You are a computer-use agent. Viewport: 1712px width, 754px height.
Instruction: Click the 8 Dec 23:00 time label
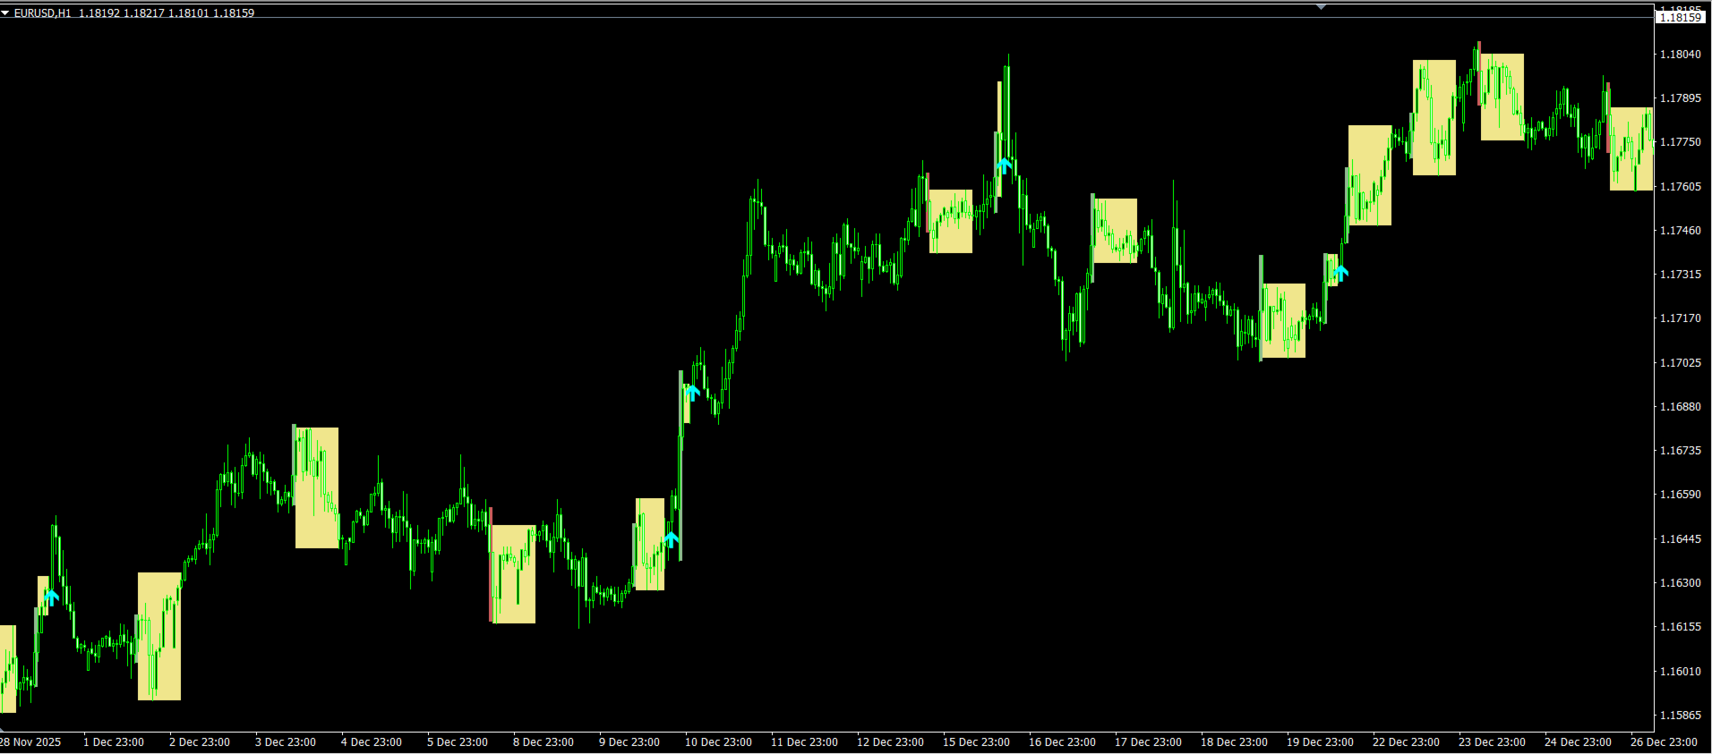click(x=544, y=742)
